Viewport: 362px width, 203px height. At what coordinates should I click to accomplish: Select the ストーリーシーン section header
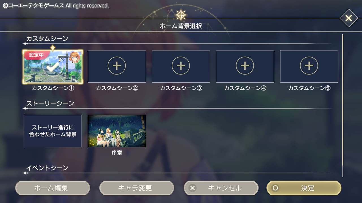pos(50,103)
